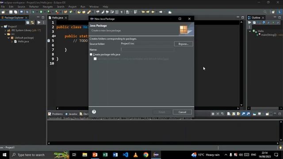Open VLC media player from taskbar
This screenshot has width=283, height=159.
pos(136,155)
